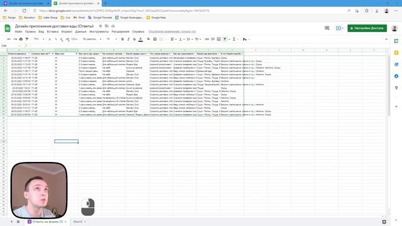Pick text color via underlined A

[141, 39]
